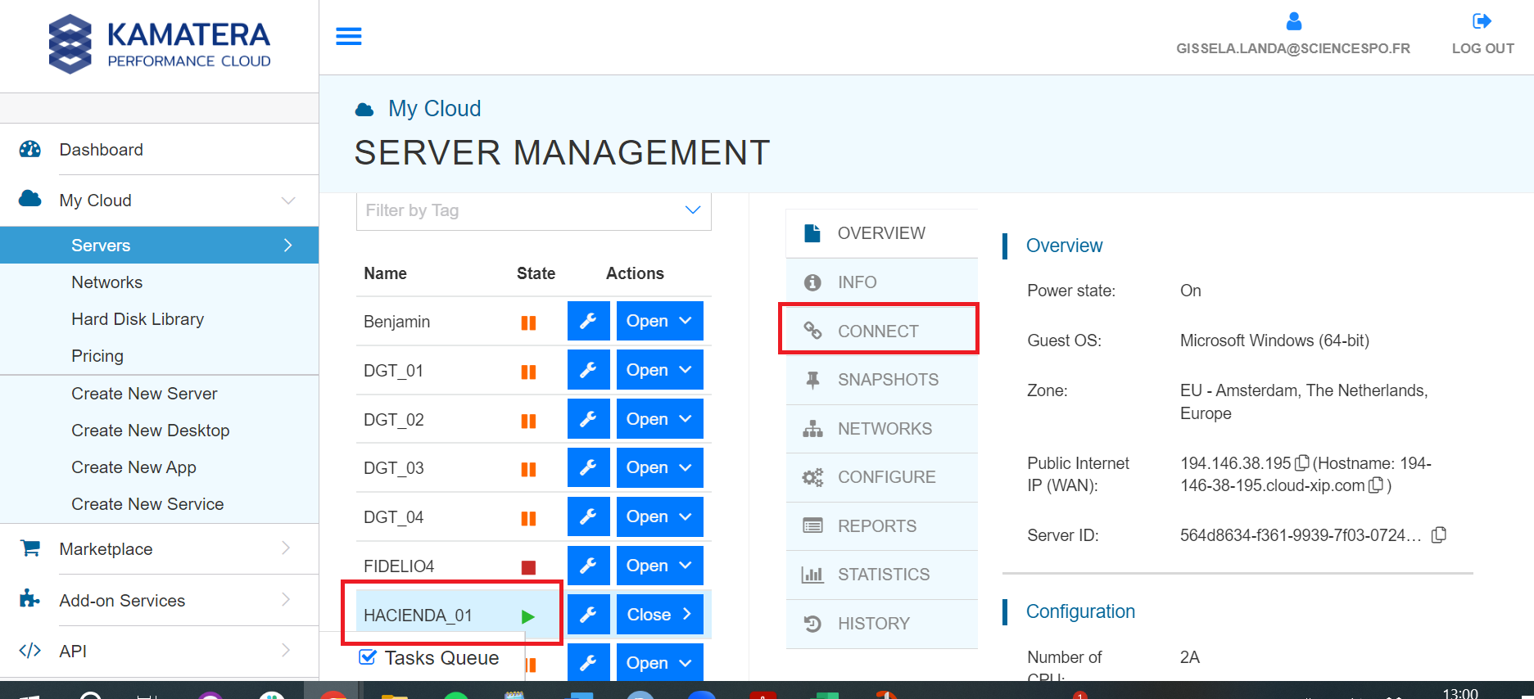Switch to the Configure tab
Image resolution: width=1534 pixels, height=699 pixels.
[882, 477]
